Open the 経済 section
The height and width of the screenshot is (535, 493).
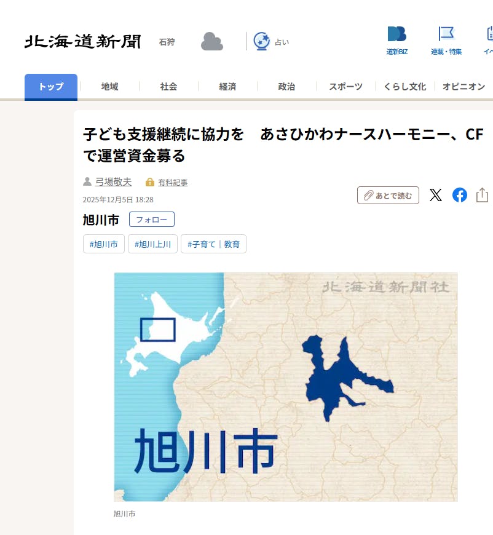coord(228,87)
